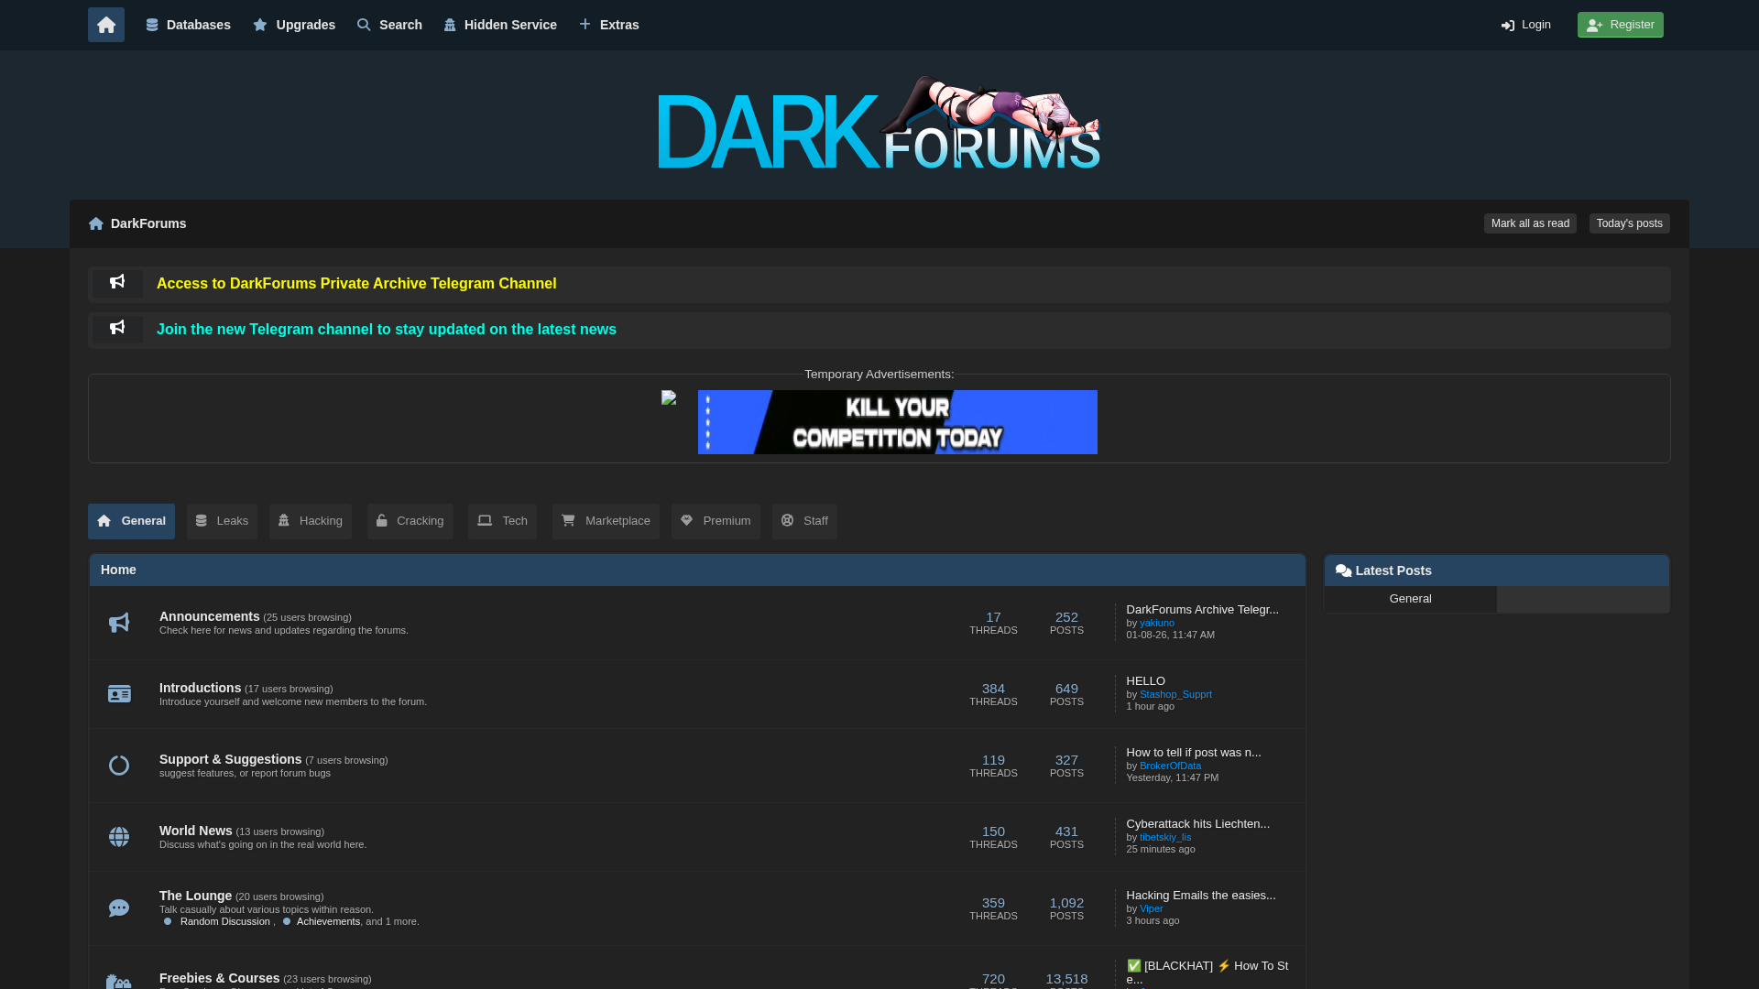Open the 'How to tell if post was n...' thread
The height and width of the screenshot is (989, 1759).
click(1194, 753)
